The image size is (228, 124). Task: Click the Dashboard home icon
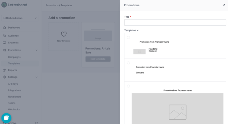coord(4,28)
